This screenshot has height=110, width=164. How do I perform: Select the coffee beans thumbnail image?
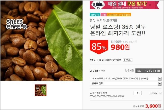tap(41, 90)
